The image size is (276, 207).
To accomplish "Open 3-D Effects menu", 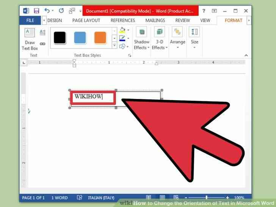I will pyautogui.click(x=160, y=38).
